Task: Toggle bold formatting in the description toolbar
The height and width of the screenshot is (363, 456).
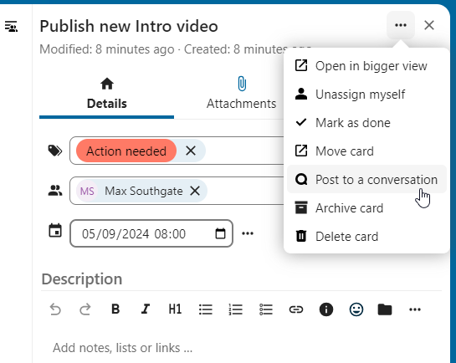Action: (115, 309)
